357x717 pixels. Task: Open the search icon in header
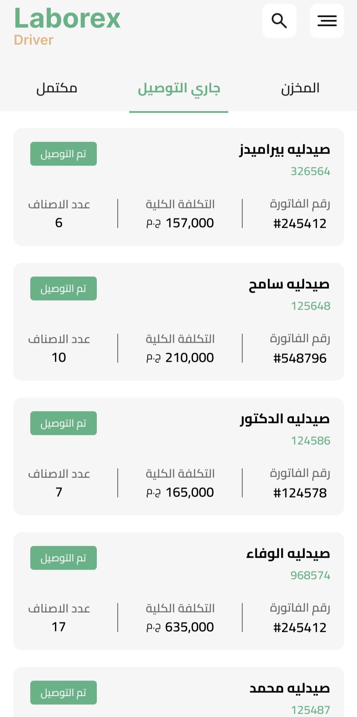tap(279, 21)
